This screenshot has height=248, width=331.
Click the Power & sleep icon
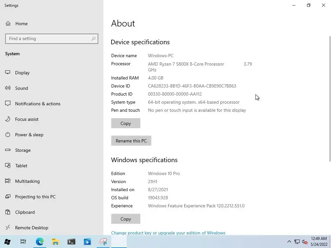pos(8,135)
